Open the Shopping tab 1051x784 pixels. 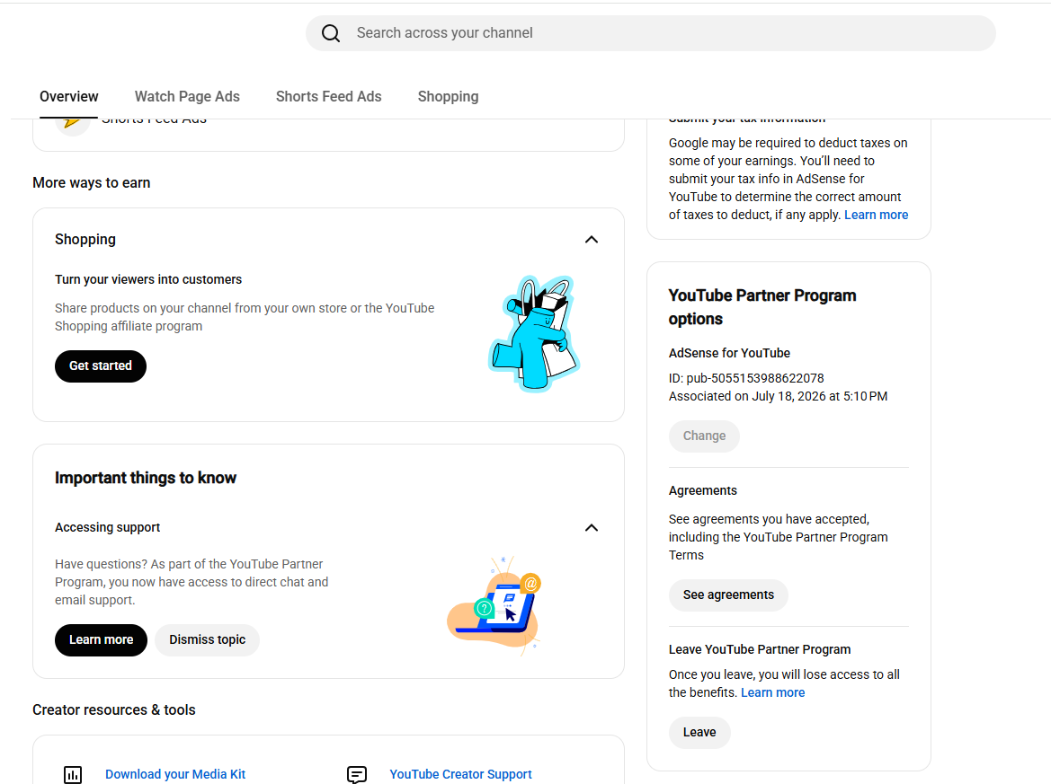coord(448,96)
